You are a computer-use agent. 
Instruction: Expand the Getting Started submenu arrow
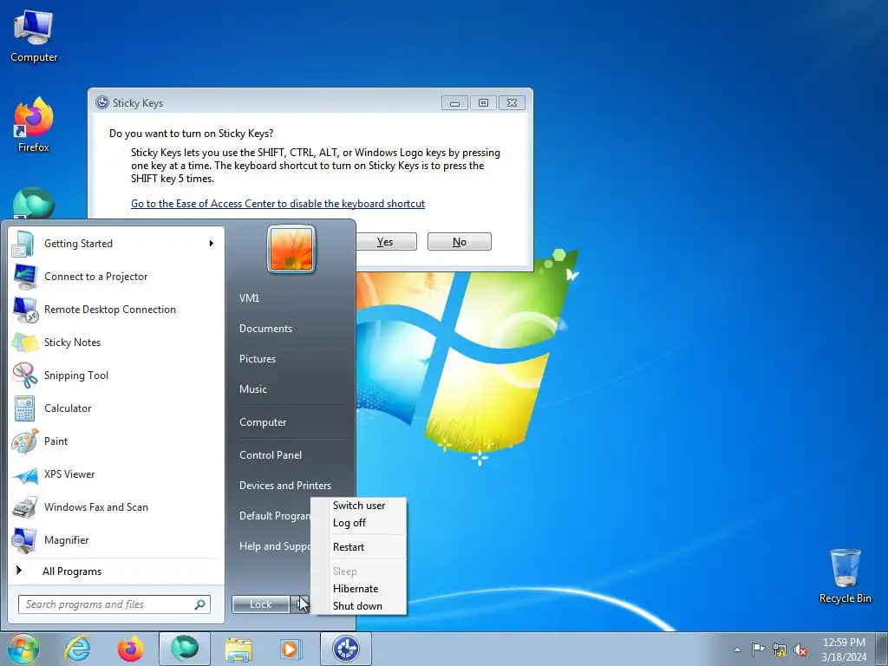(212, 244)
